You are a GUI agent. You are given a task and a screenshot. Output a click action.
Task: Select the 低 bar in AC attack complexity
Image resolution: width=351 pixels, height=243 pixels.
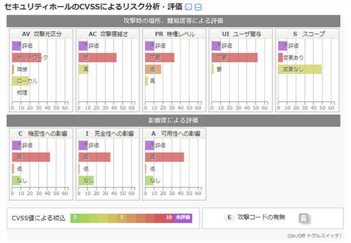click(x=98, y=58)
